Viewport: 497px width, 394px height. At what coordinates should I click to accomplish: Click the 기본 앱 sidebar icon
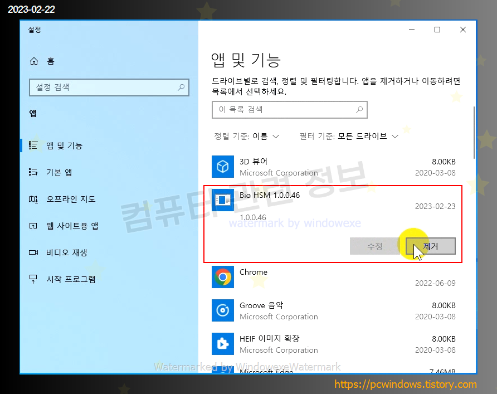(x=33, y=172)
